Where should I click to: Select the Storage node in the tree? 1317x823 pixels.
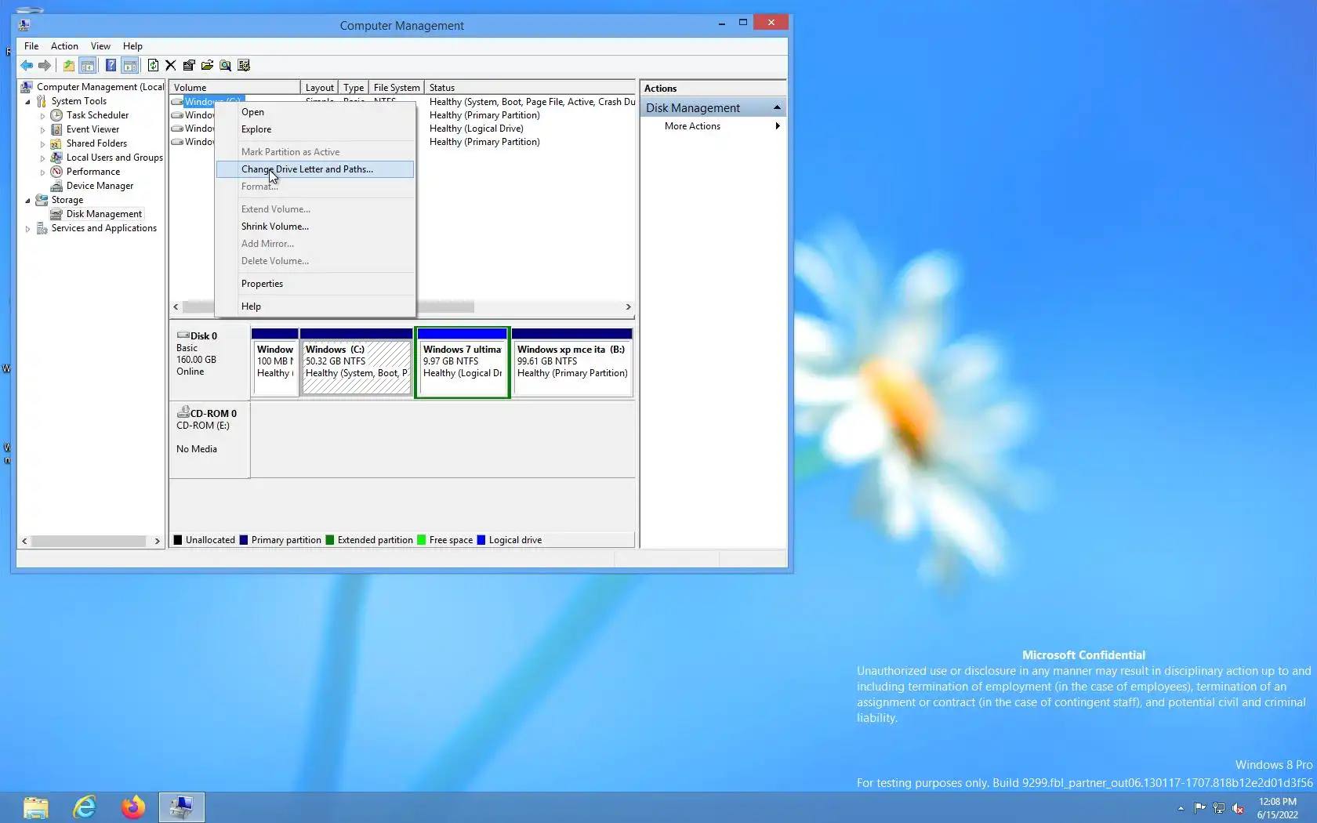(x=67, y=200)
